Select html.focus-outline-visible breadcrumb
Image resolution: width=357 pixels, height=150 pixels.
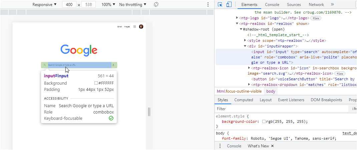pos(239,91)
